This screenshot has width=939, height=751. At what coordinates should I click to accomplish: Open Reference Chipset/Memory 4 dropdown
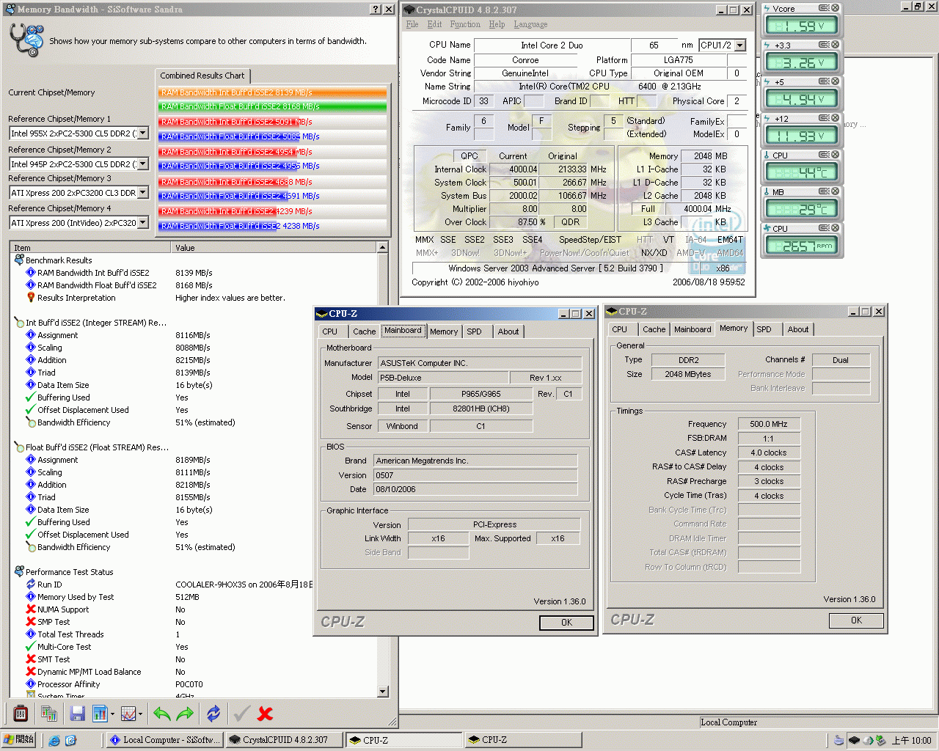tap(143, 223)
